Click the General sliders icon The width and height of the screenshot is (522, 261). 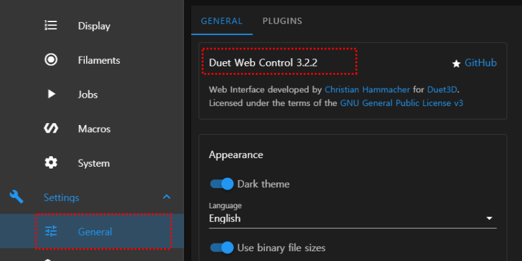51,231
